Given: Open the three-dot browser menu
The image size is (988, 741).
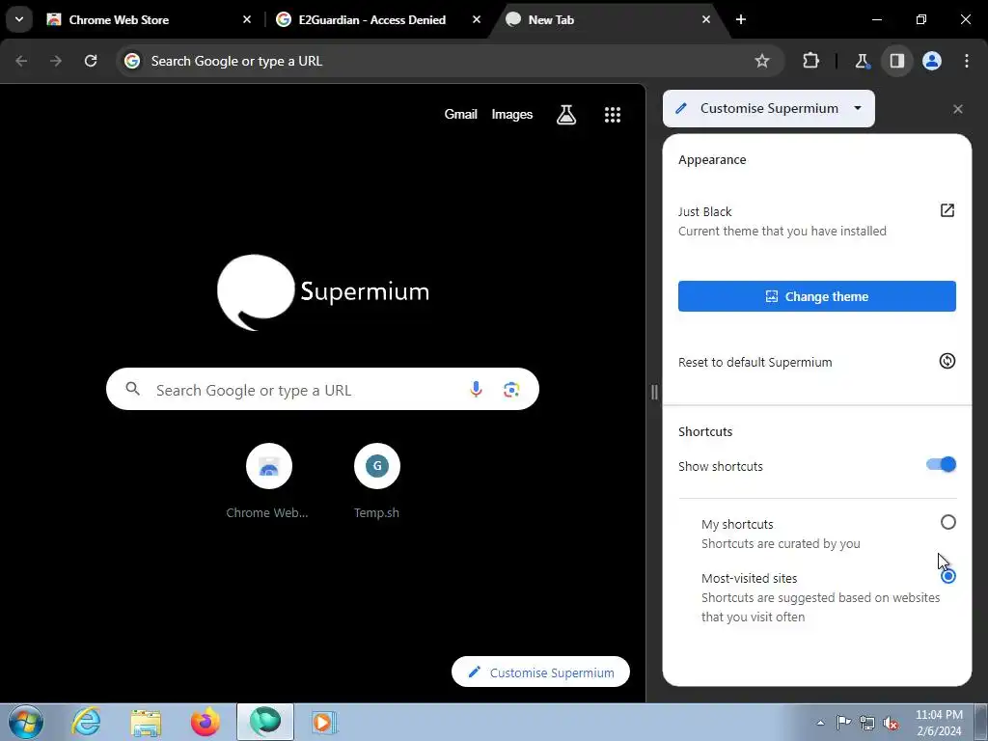Looking at the screenshot, I should [x=967, y=61].
